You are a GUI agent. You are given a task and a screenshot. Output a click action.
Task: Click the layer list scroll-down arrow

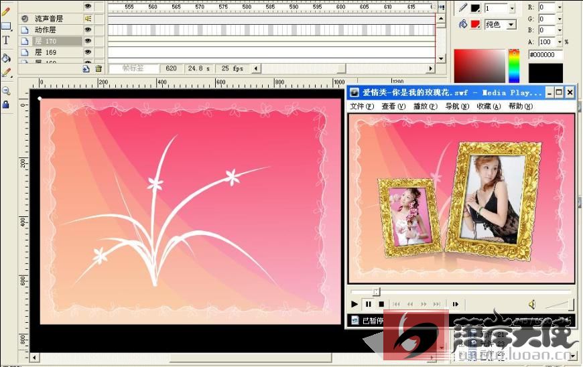tap(440, 59)
